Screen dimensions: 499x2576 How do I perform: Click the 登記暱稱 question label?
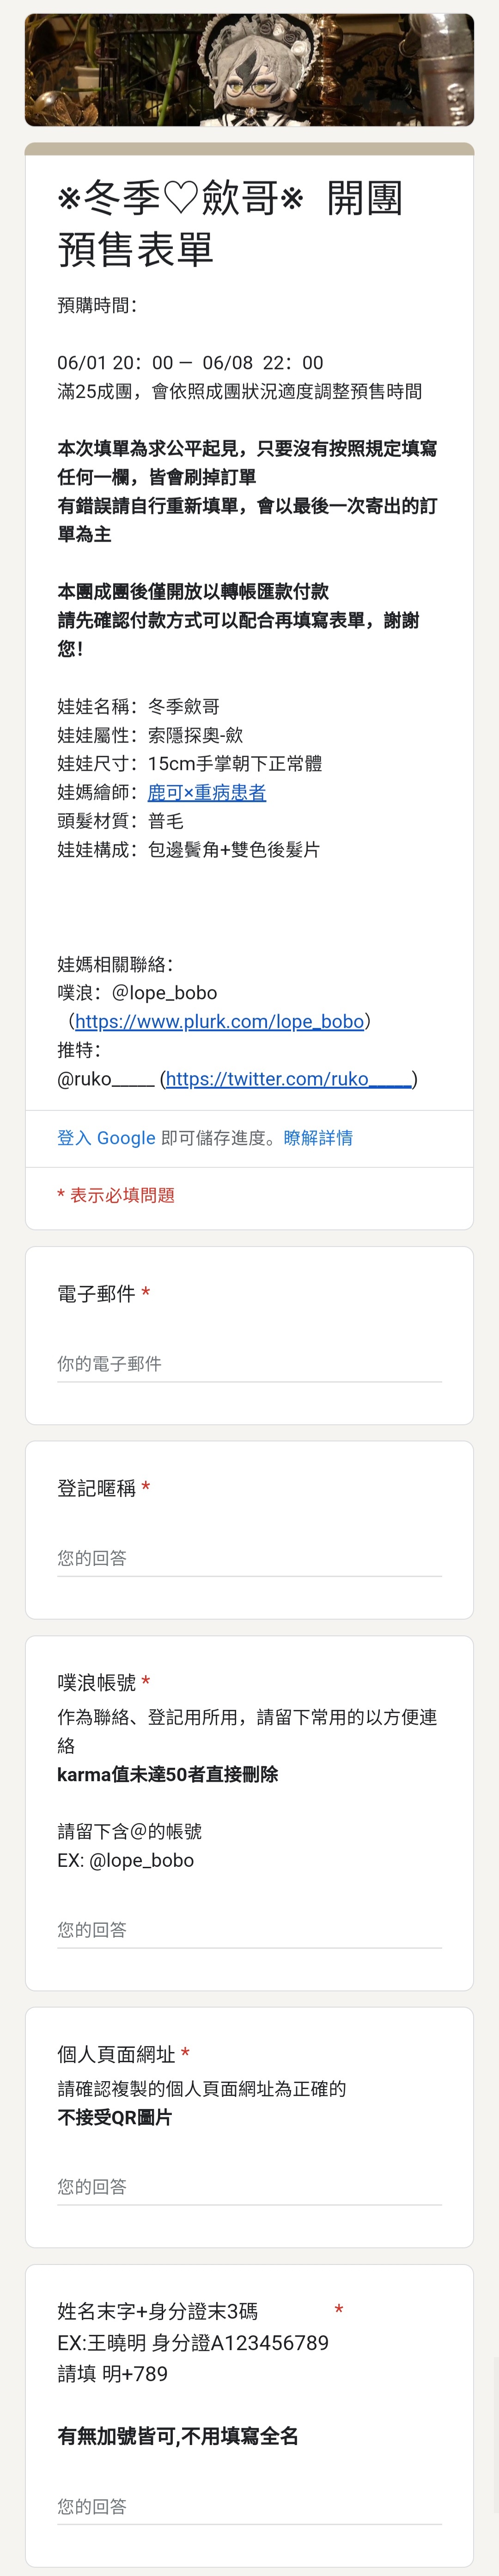(x=96, y=1488)
